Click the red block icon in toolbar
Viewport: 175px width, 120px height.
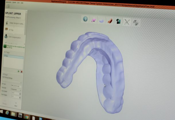click(x=110, y=21)
